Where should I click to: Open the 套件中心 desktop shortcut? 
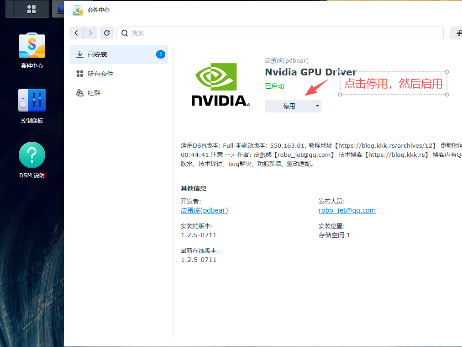(x=32, y=50)
